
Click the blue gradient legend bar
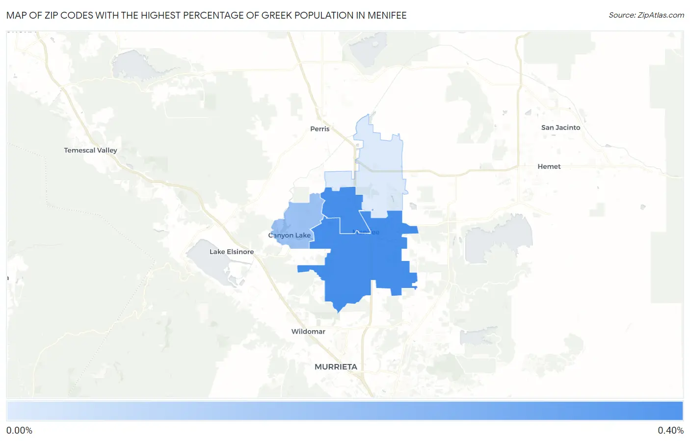pyautogui.click(x=345, y=411)
